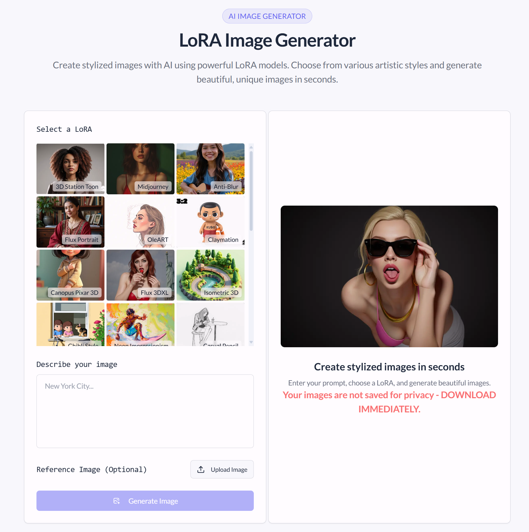Click the sparkle image icon on Generate
The width and height of the screenshot is (529, 532).
(117, 501)
